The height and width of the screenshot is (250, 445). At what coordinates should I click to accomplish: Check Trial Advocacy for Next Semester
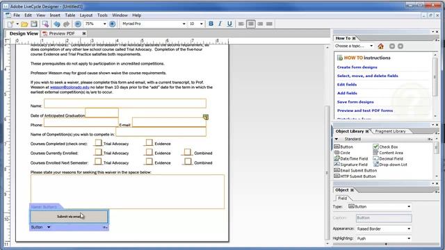point(98,162)
